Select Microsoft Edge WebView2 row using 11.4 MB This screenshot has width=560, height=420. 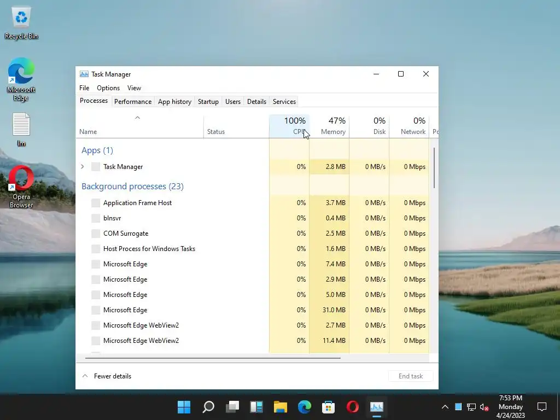[253, 341]
